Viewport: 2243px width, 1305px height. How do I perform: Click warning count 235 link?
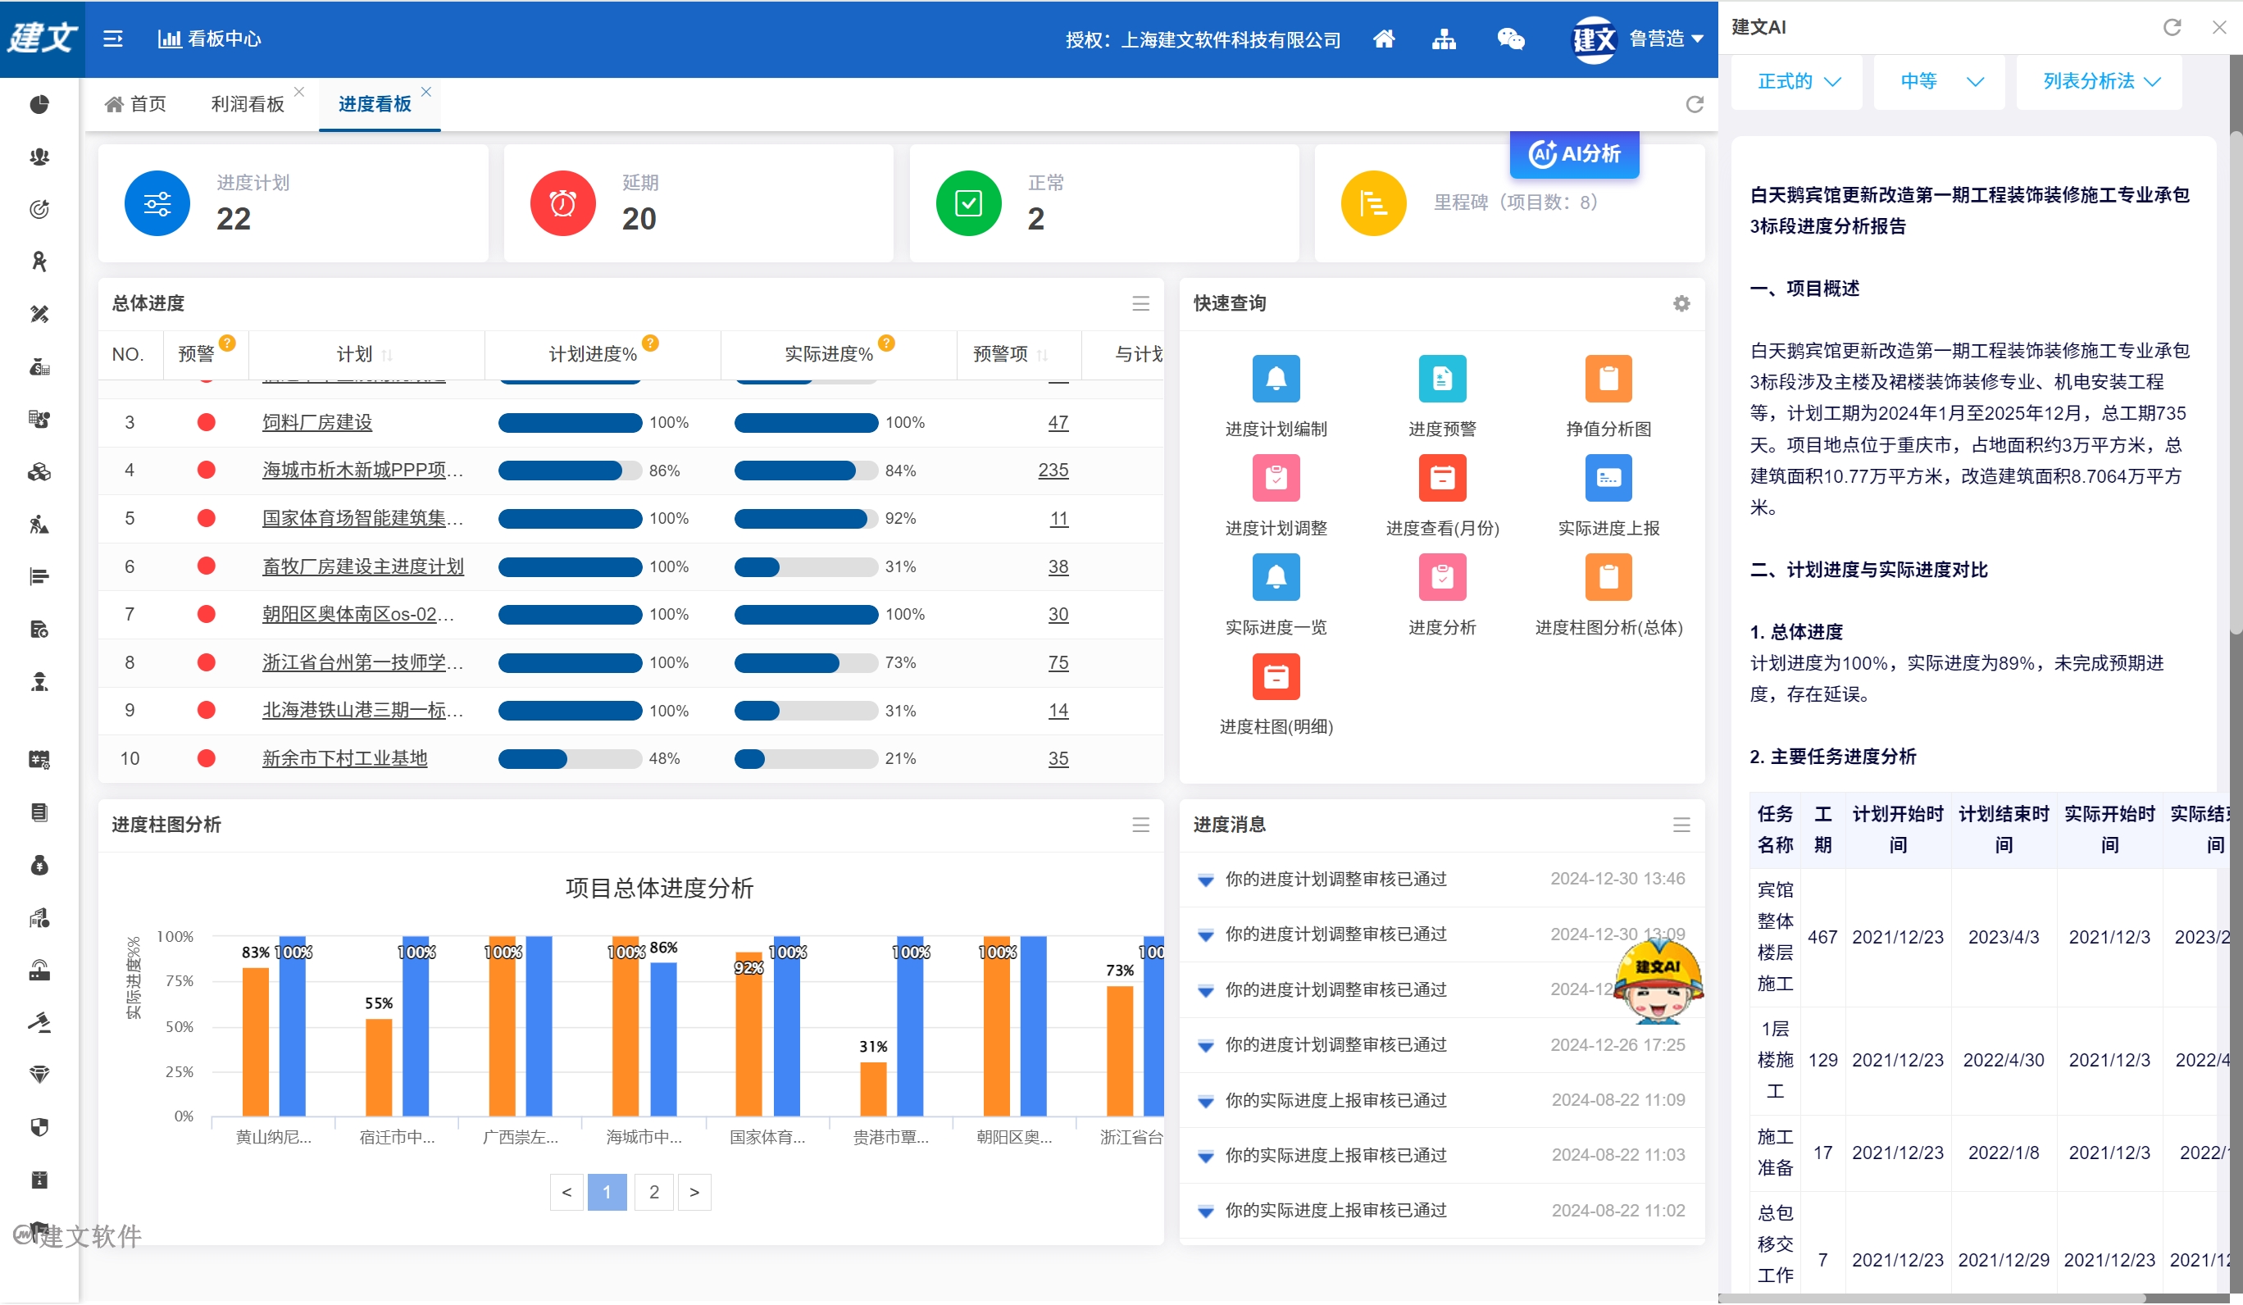[x=1052, y=470]
